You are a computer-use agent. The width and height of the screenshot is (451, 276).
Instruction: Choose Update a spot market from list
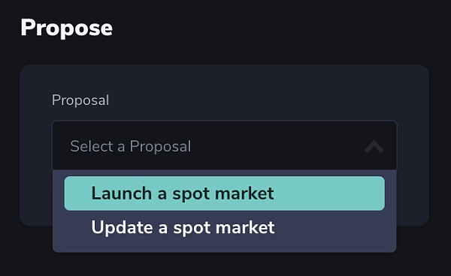224,227
